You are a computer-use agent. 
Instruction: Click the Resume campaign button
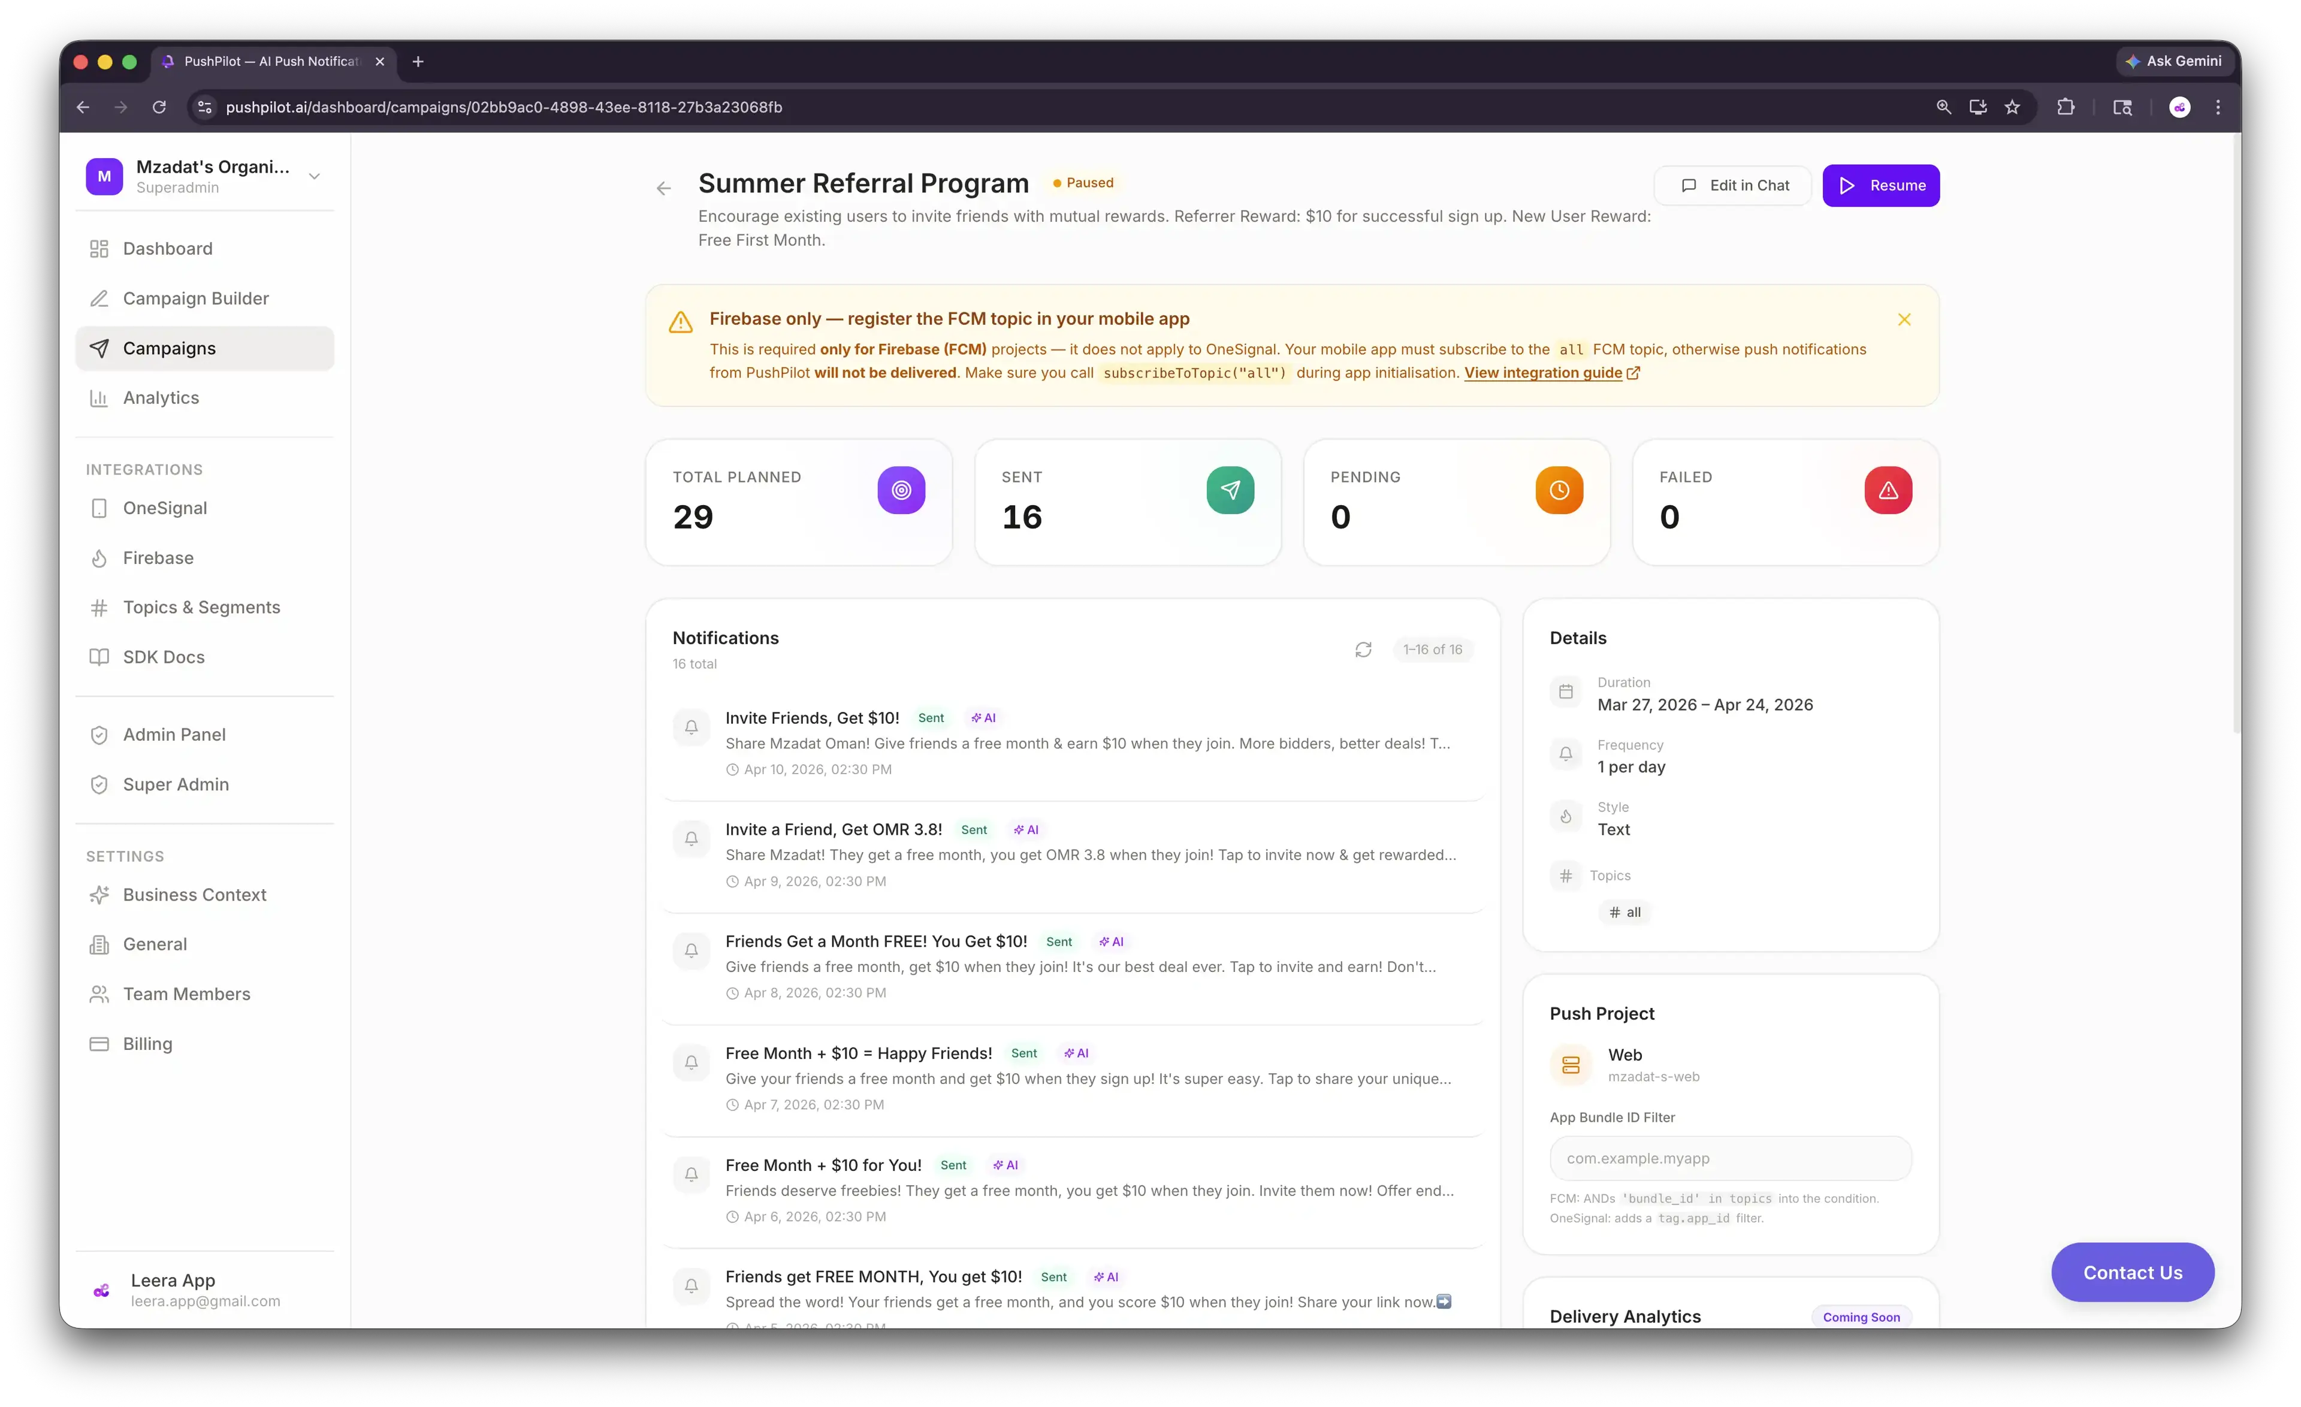(1881, 186)
